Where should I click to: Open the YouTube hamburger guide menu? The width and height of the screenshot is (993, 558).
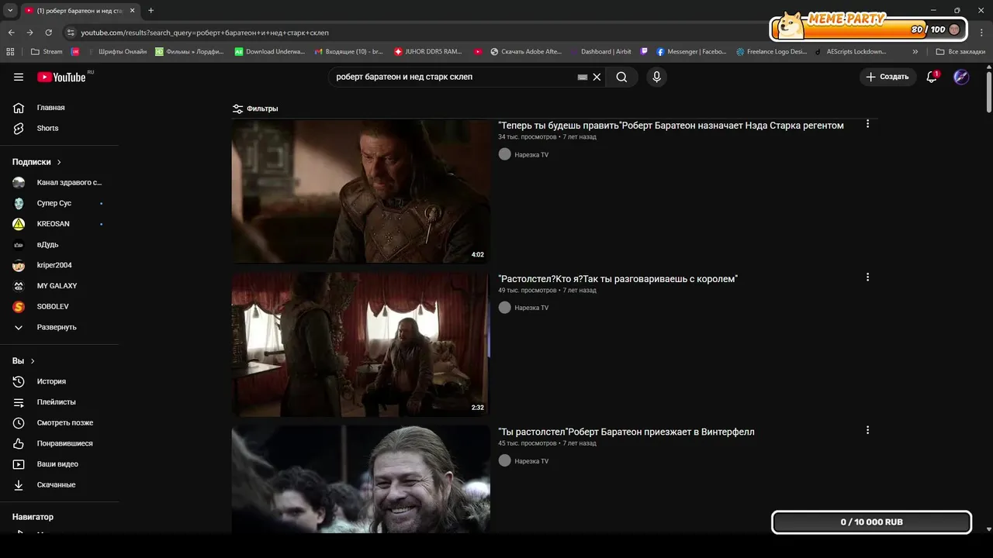[19, 77]
